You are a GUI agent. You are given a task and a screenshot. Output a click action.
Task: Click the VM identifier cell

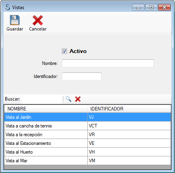(129, 161)
